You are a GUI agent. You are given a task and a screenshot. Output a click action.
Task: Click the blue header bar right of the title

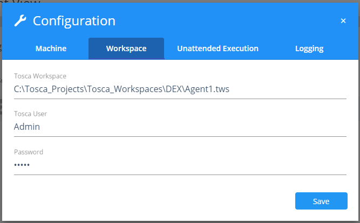227,21
